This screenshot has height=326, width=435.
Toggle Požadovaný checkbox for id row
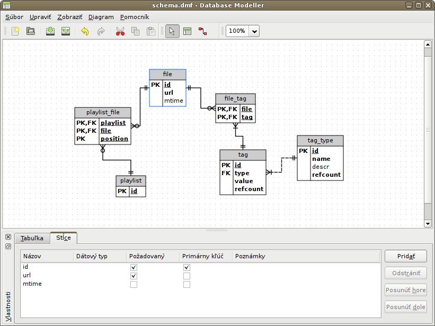click(x=134, y=267)
